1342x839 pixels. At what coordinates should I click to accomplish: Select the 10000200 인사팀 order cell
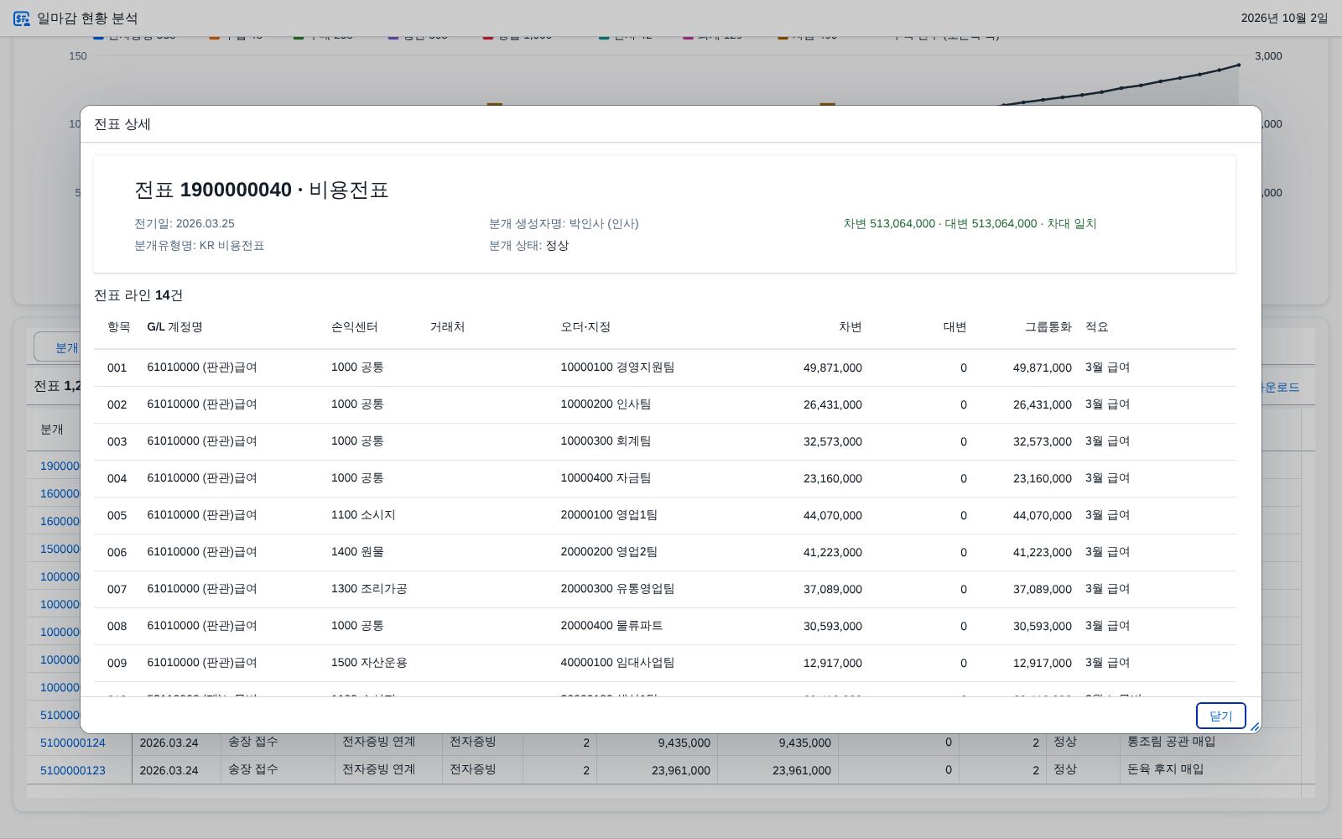(x=606, y=404)
